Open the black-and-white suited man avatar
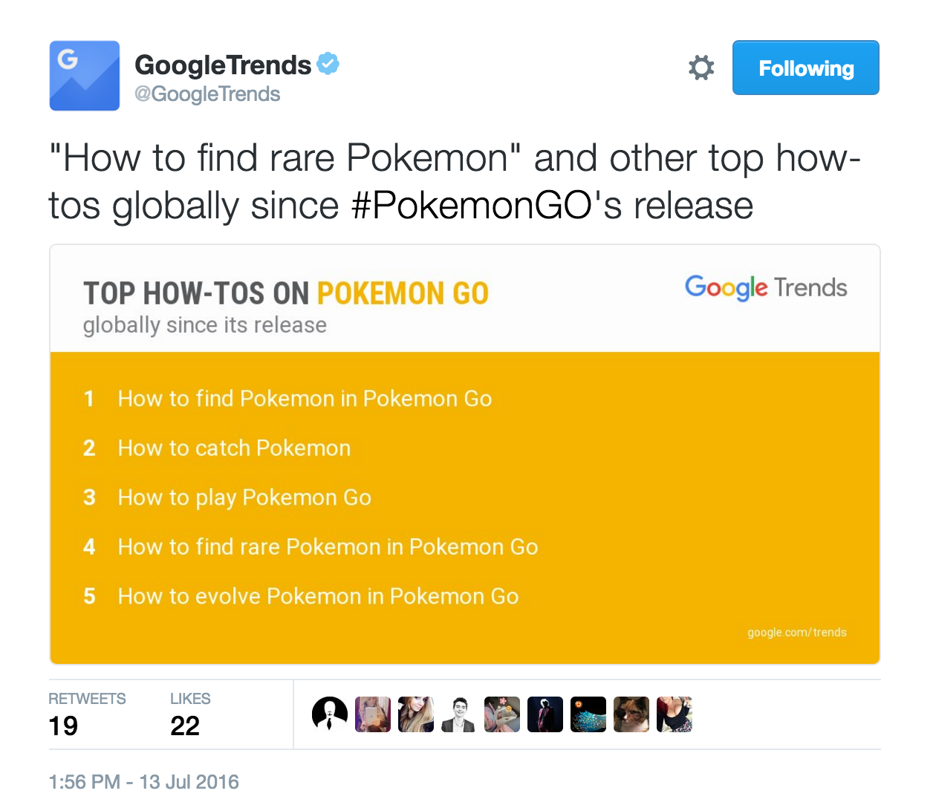 (458, 714)
